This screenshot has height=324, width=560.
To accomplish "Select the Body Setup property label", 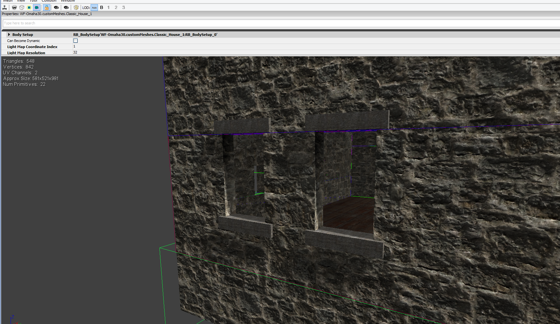I will coord(23,35).
